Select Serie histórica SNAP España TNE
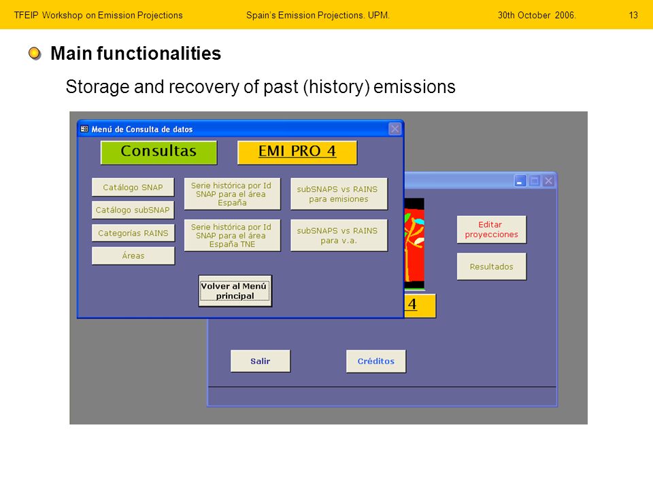The width and height of the screenshot is (653, 489). pos(232,236)
